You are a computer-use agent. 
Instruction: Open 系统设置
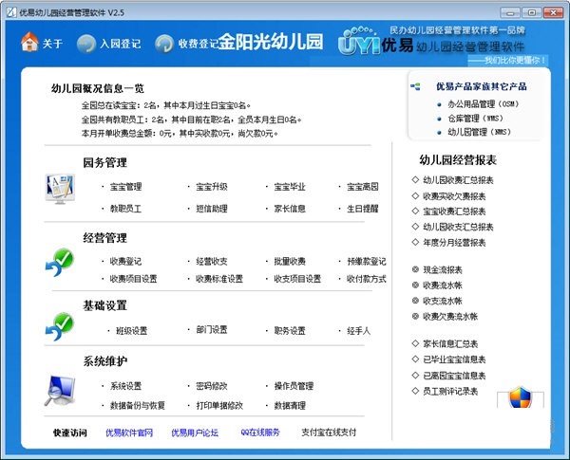pyautogui.click(x=125, y=386)
